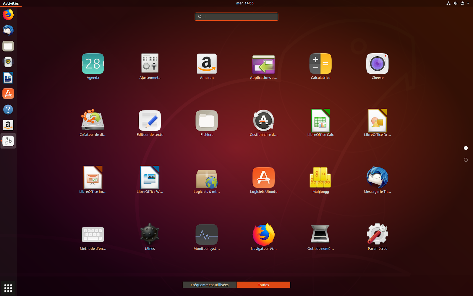473x296 pixels.
Task: Click the Show Applications grid button
Action: click(x=8, y=288)
